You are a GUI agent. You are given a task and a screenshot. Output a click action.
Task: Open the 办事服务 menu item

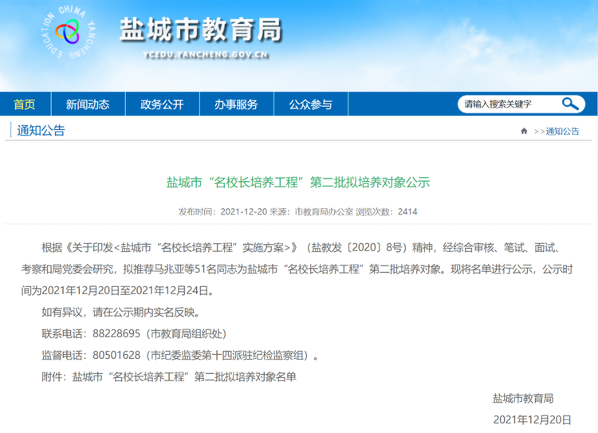(x=236, y=104)
